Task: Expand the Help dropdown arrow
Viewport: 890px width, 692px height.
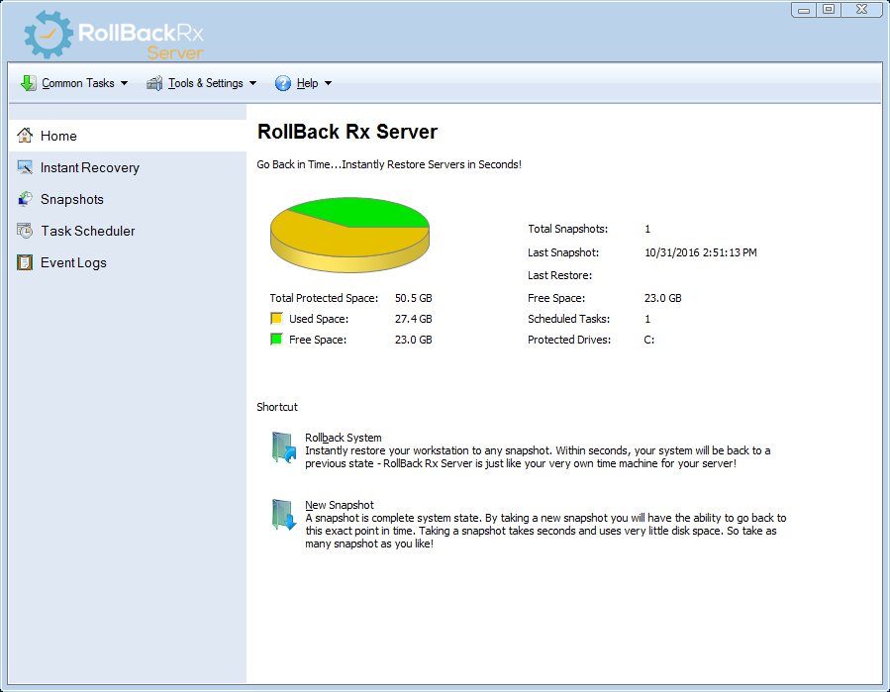Action: (327, 83)
